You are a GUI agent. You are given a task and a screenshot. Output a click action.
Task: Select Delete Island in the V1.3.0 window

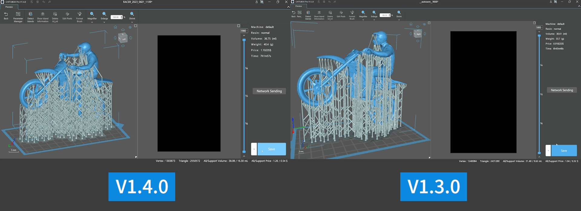(x=330, y=15)
